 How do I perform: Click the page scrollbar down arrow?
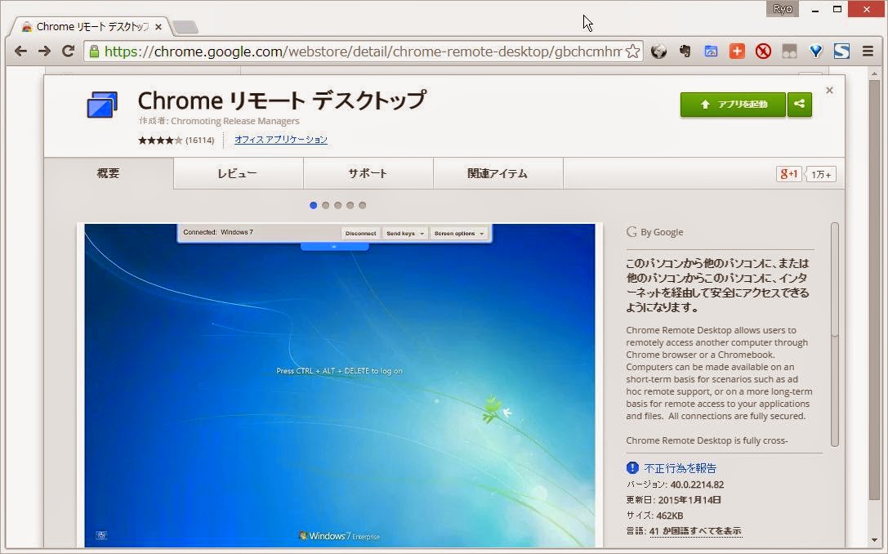coord(874,541)
